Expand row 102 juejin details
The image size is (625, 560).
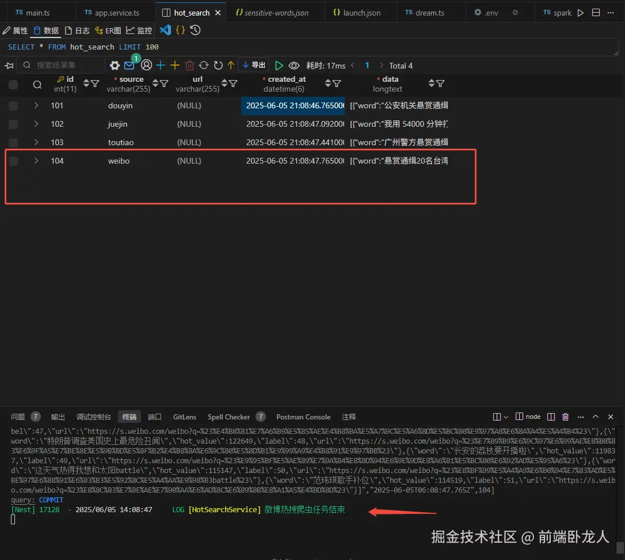point(36,124)
